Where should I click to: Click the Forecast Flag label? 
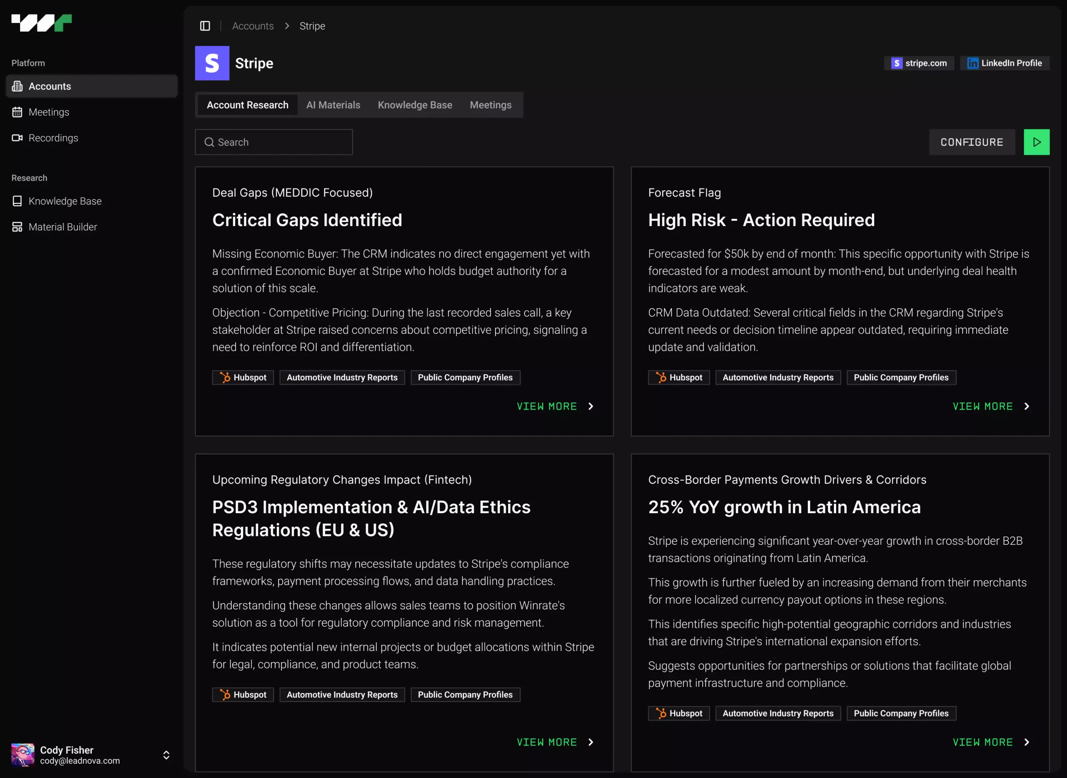pyautogui.click(x=684, y=193)
